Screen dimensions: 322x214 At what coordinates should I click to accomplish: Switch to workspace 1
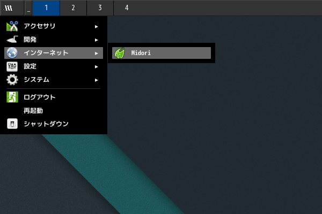click(46, 8)
